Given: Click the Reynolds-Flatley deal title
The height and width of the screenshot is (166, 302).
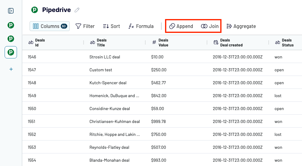Looking at the screenshot, I should 109,147.
